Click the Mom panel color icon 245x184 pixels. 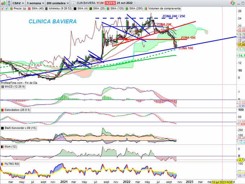(3, 147)
